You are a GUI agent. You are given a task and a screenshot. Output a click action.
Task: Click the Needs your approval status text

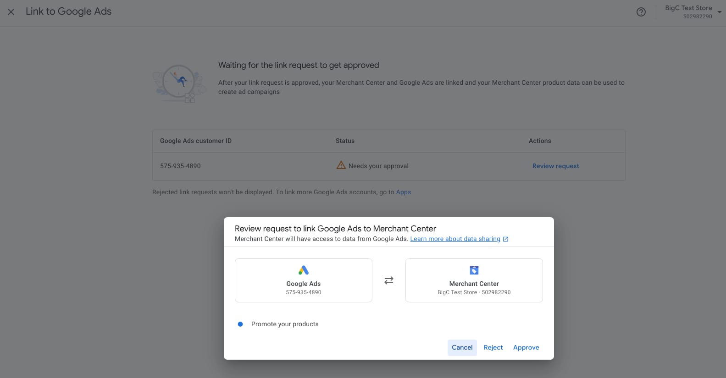tap(378, 166)
